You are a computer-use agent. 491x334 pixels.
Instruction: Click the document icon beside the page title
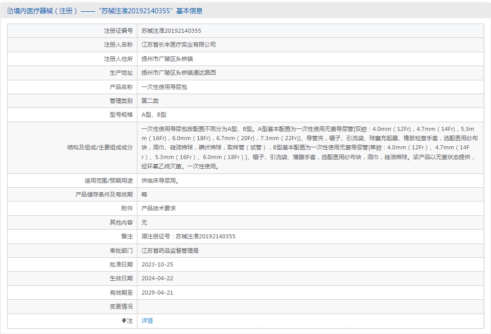[10, 11]
